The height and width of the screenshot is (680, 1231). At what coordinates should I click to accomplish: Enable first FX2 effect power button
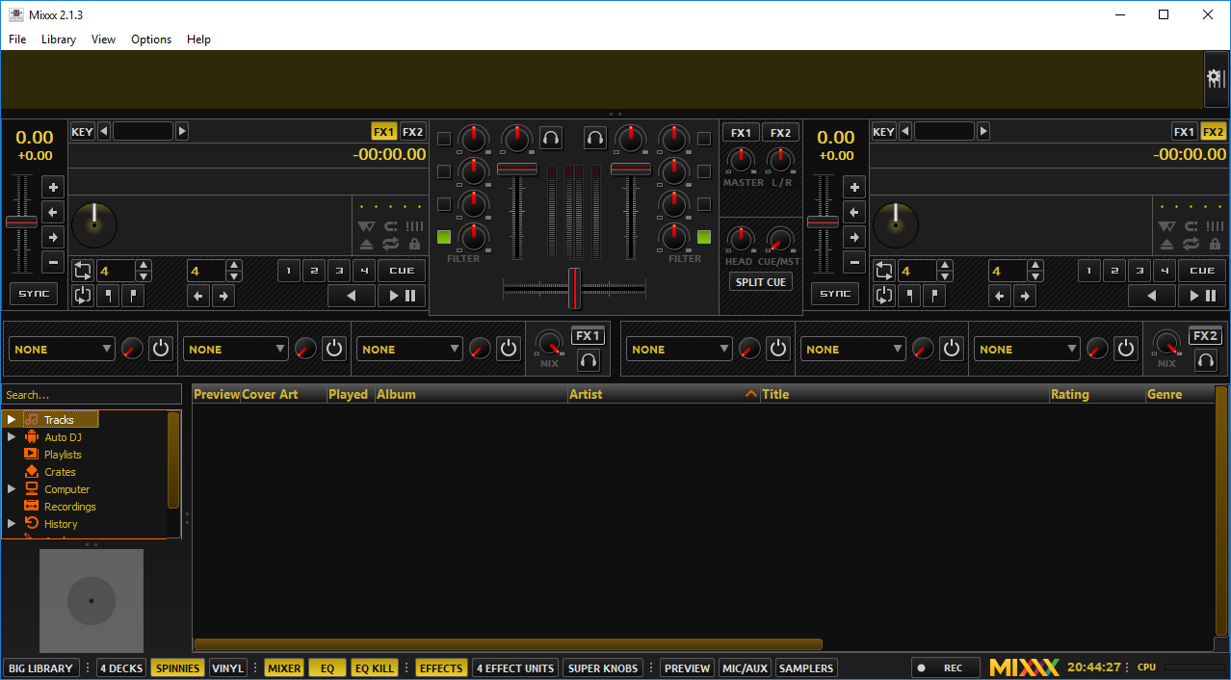coord(777,349)
